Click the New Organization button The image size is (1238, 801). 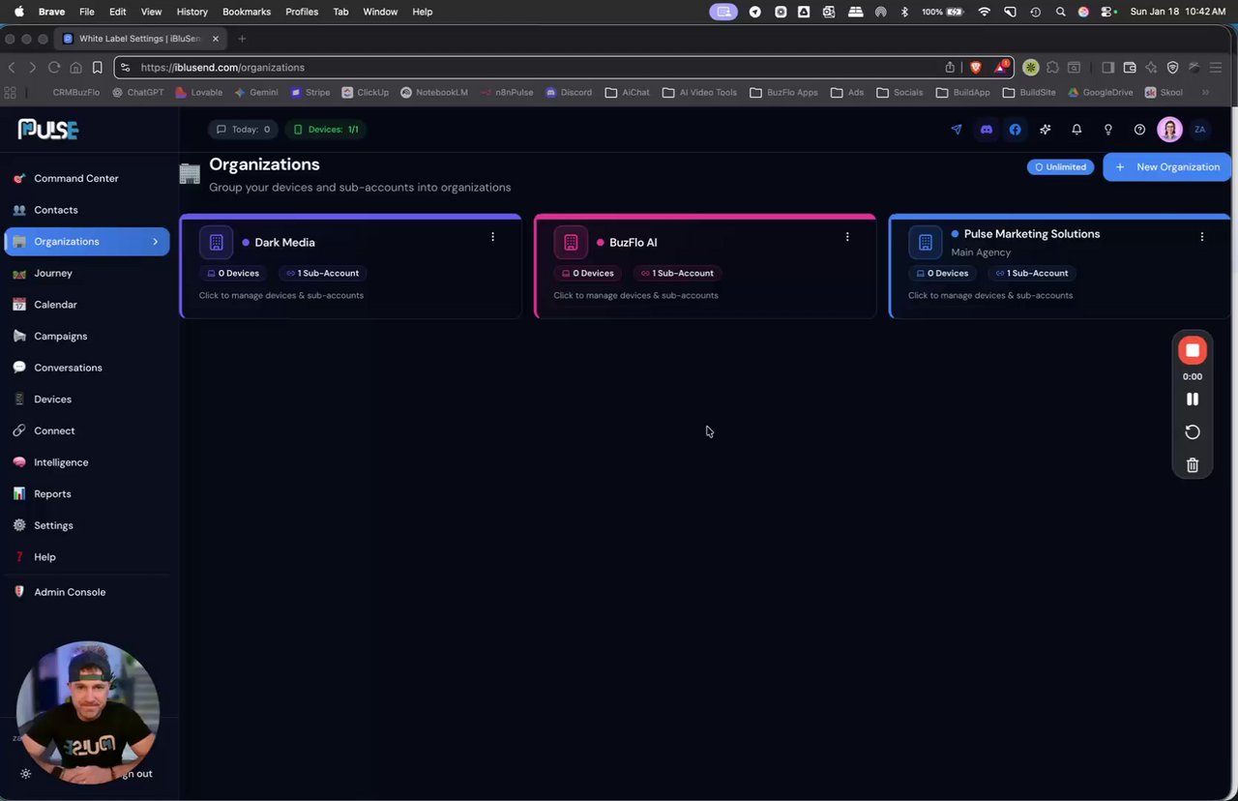pyautogui.click(x=1167, y=167)
